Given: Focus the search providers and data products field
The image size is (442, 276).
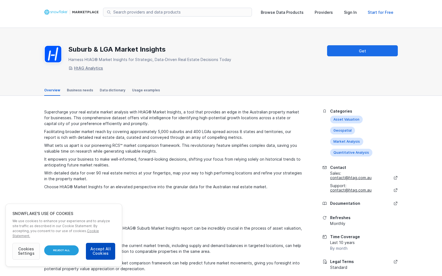Looking at the screenshot, I should pyautogui.click(x=177, y=12).
